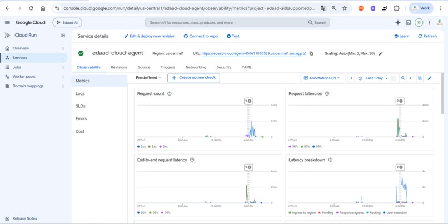Edit the scaling settings pencil icon
The width and height of the screenshot is (448, 224).
click(381, 53)
